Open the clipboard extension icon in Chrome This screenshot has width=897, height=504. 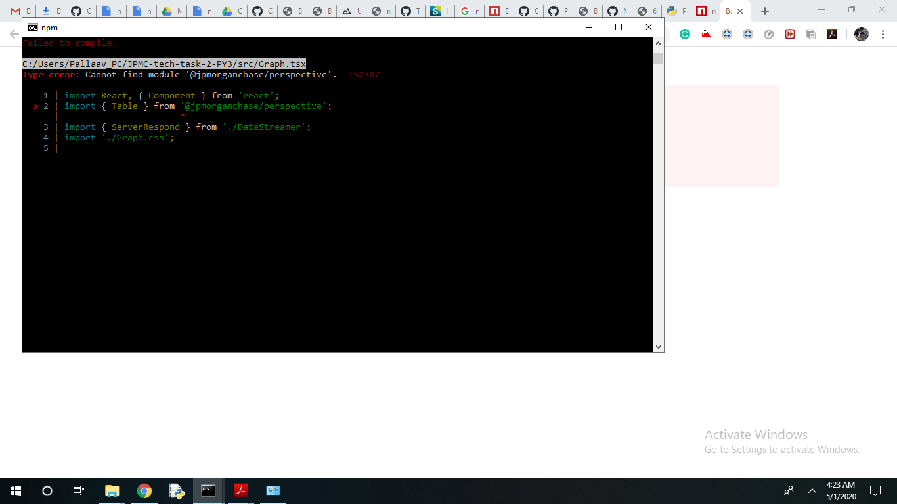(812, 34)
